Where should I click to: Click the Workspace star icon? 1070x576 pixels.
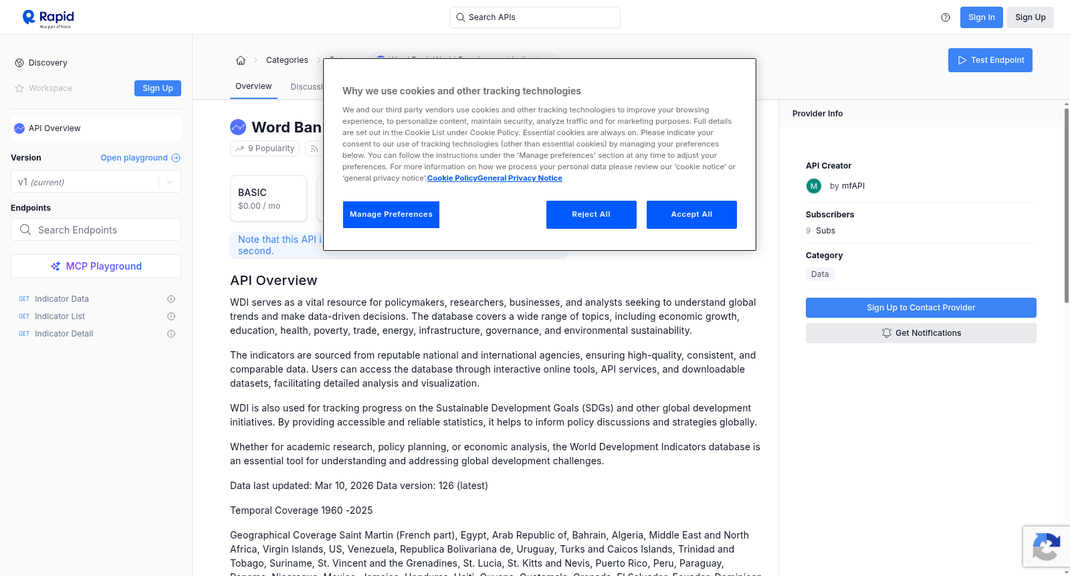[x=19, y=88]
